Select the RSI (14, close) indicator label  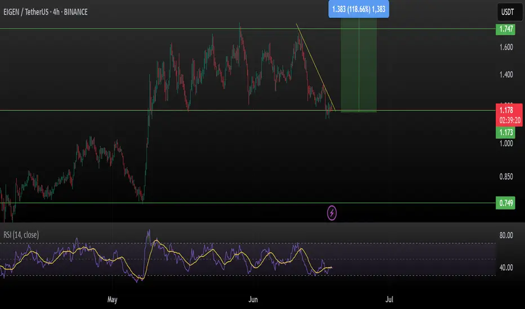pyautogui.click(x=21, y=235)
